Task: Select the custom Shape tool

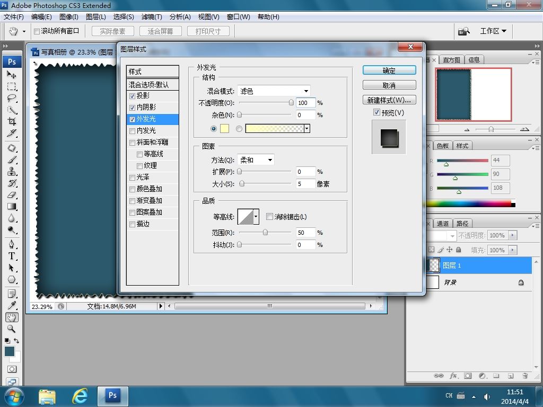Action: tap(12, 280)
